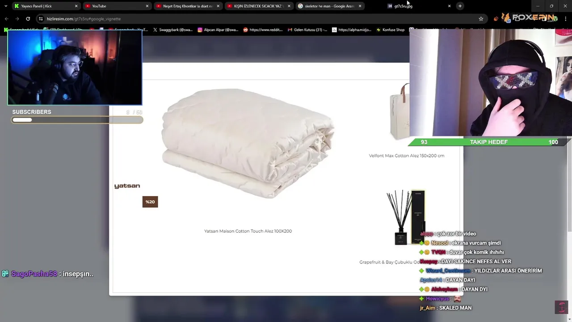View site information icon in address bar
Screen dimensions: 572x322
tap(41, 19)
